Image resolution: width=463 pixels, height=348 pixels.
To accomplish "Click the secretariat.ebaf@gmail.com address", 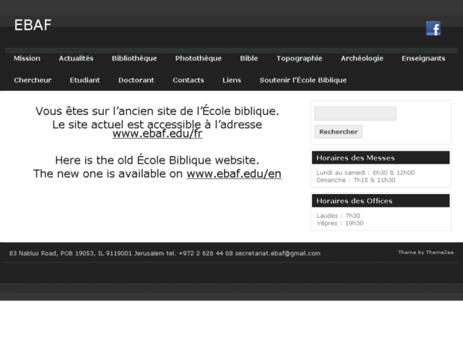I will (x=278, y=253).
